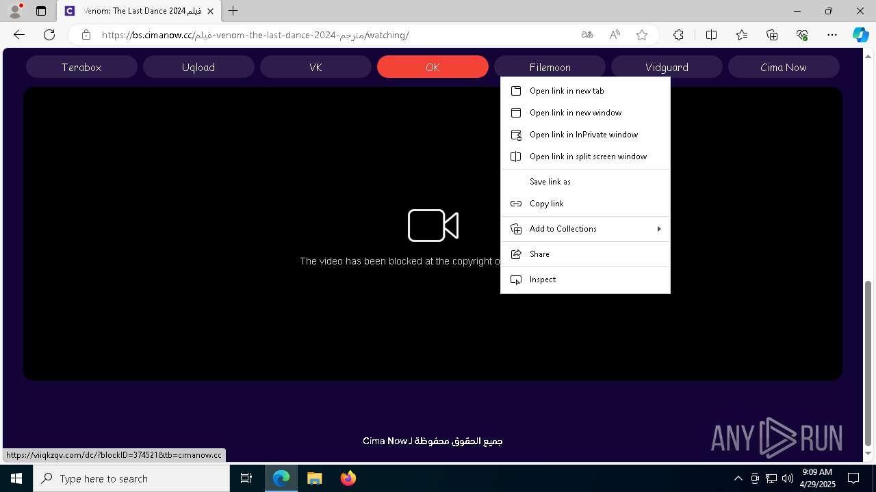Expand Add to Collections submenu

click(585, 229)
